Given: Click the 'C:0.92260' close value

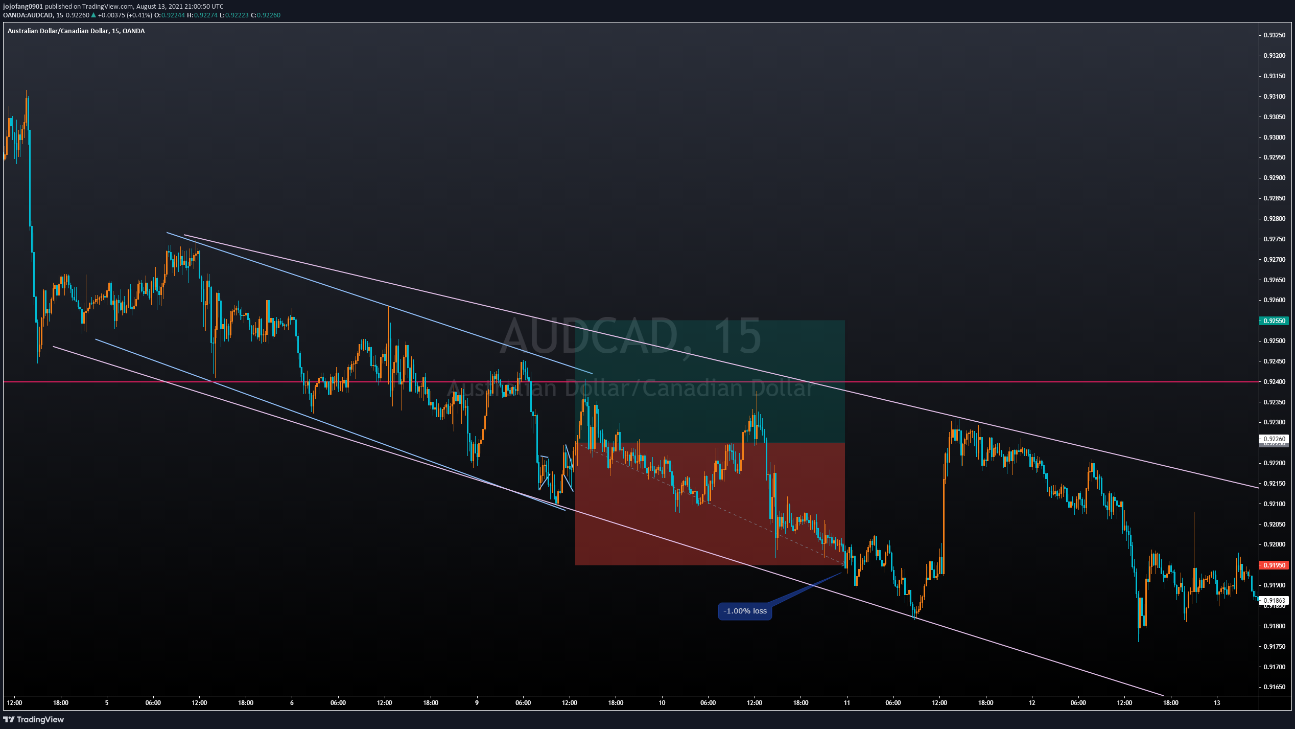Looking at the screenshot, I should pos(266,15).
